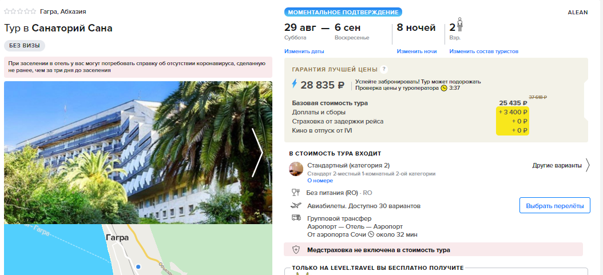
Task: Open Изменить ночи link
Action: [417, 51]
